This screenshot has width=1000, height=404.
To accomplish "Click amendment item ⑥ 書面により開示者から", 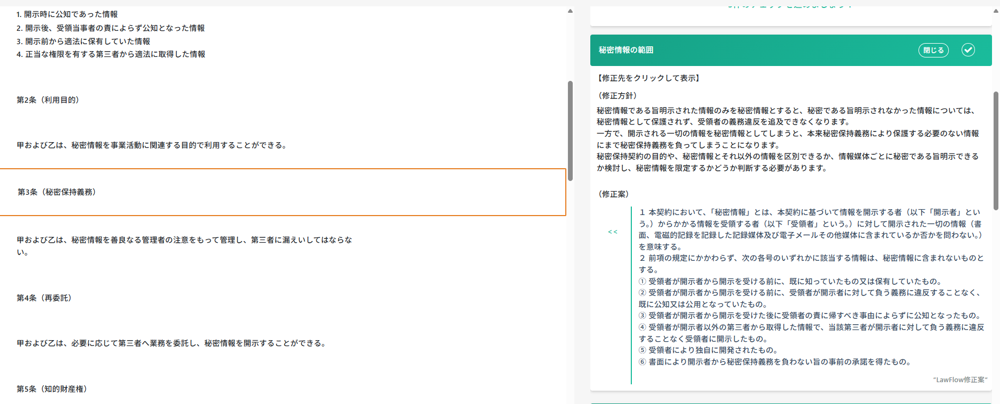I will coord(776,362).
